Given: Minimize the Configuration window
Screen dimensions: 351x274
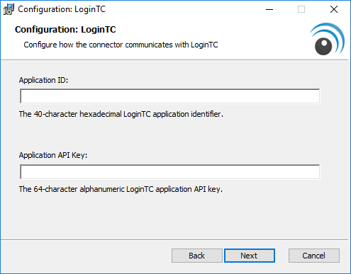Looking at the screenshot, I should click(269, 9).
